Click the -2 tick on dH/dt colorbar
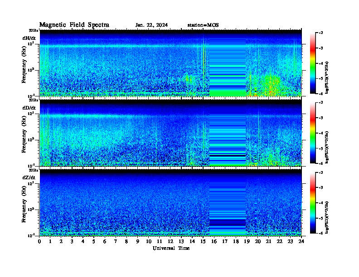Screen dimensions: 359x277 pos(321,33)
